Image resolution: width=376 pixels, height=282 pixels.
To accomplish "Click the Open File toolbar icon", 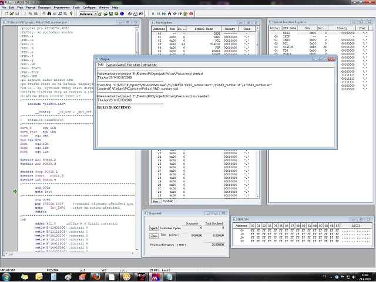I will tap(12, 13).
